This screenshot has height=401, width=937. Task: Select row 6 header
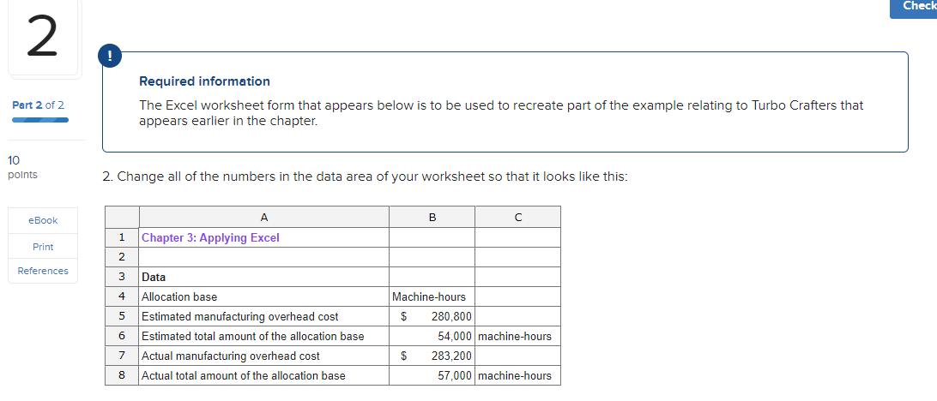pos(122,336)
